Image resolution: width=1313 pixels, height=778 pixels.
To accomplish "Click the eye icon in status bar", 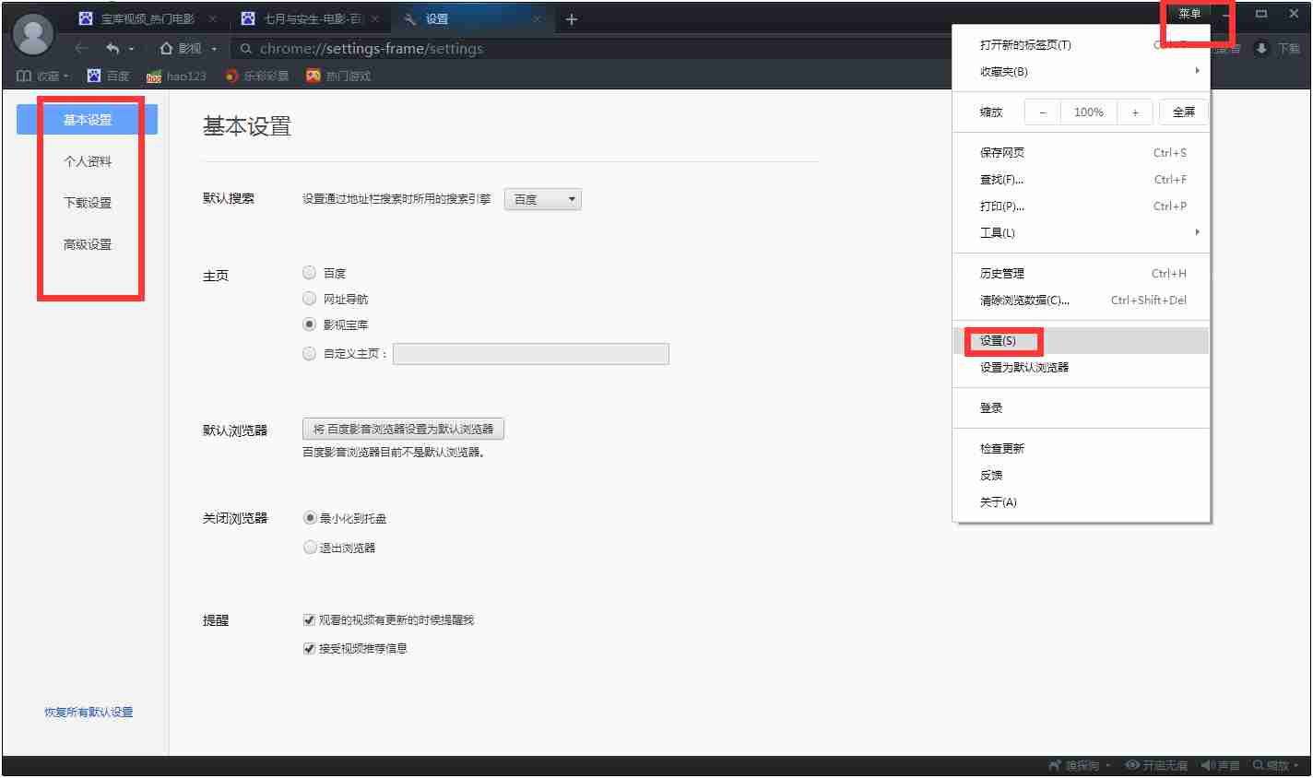I will coord(1132,766).
